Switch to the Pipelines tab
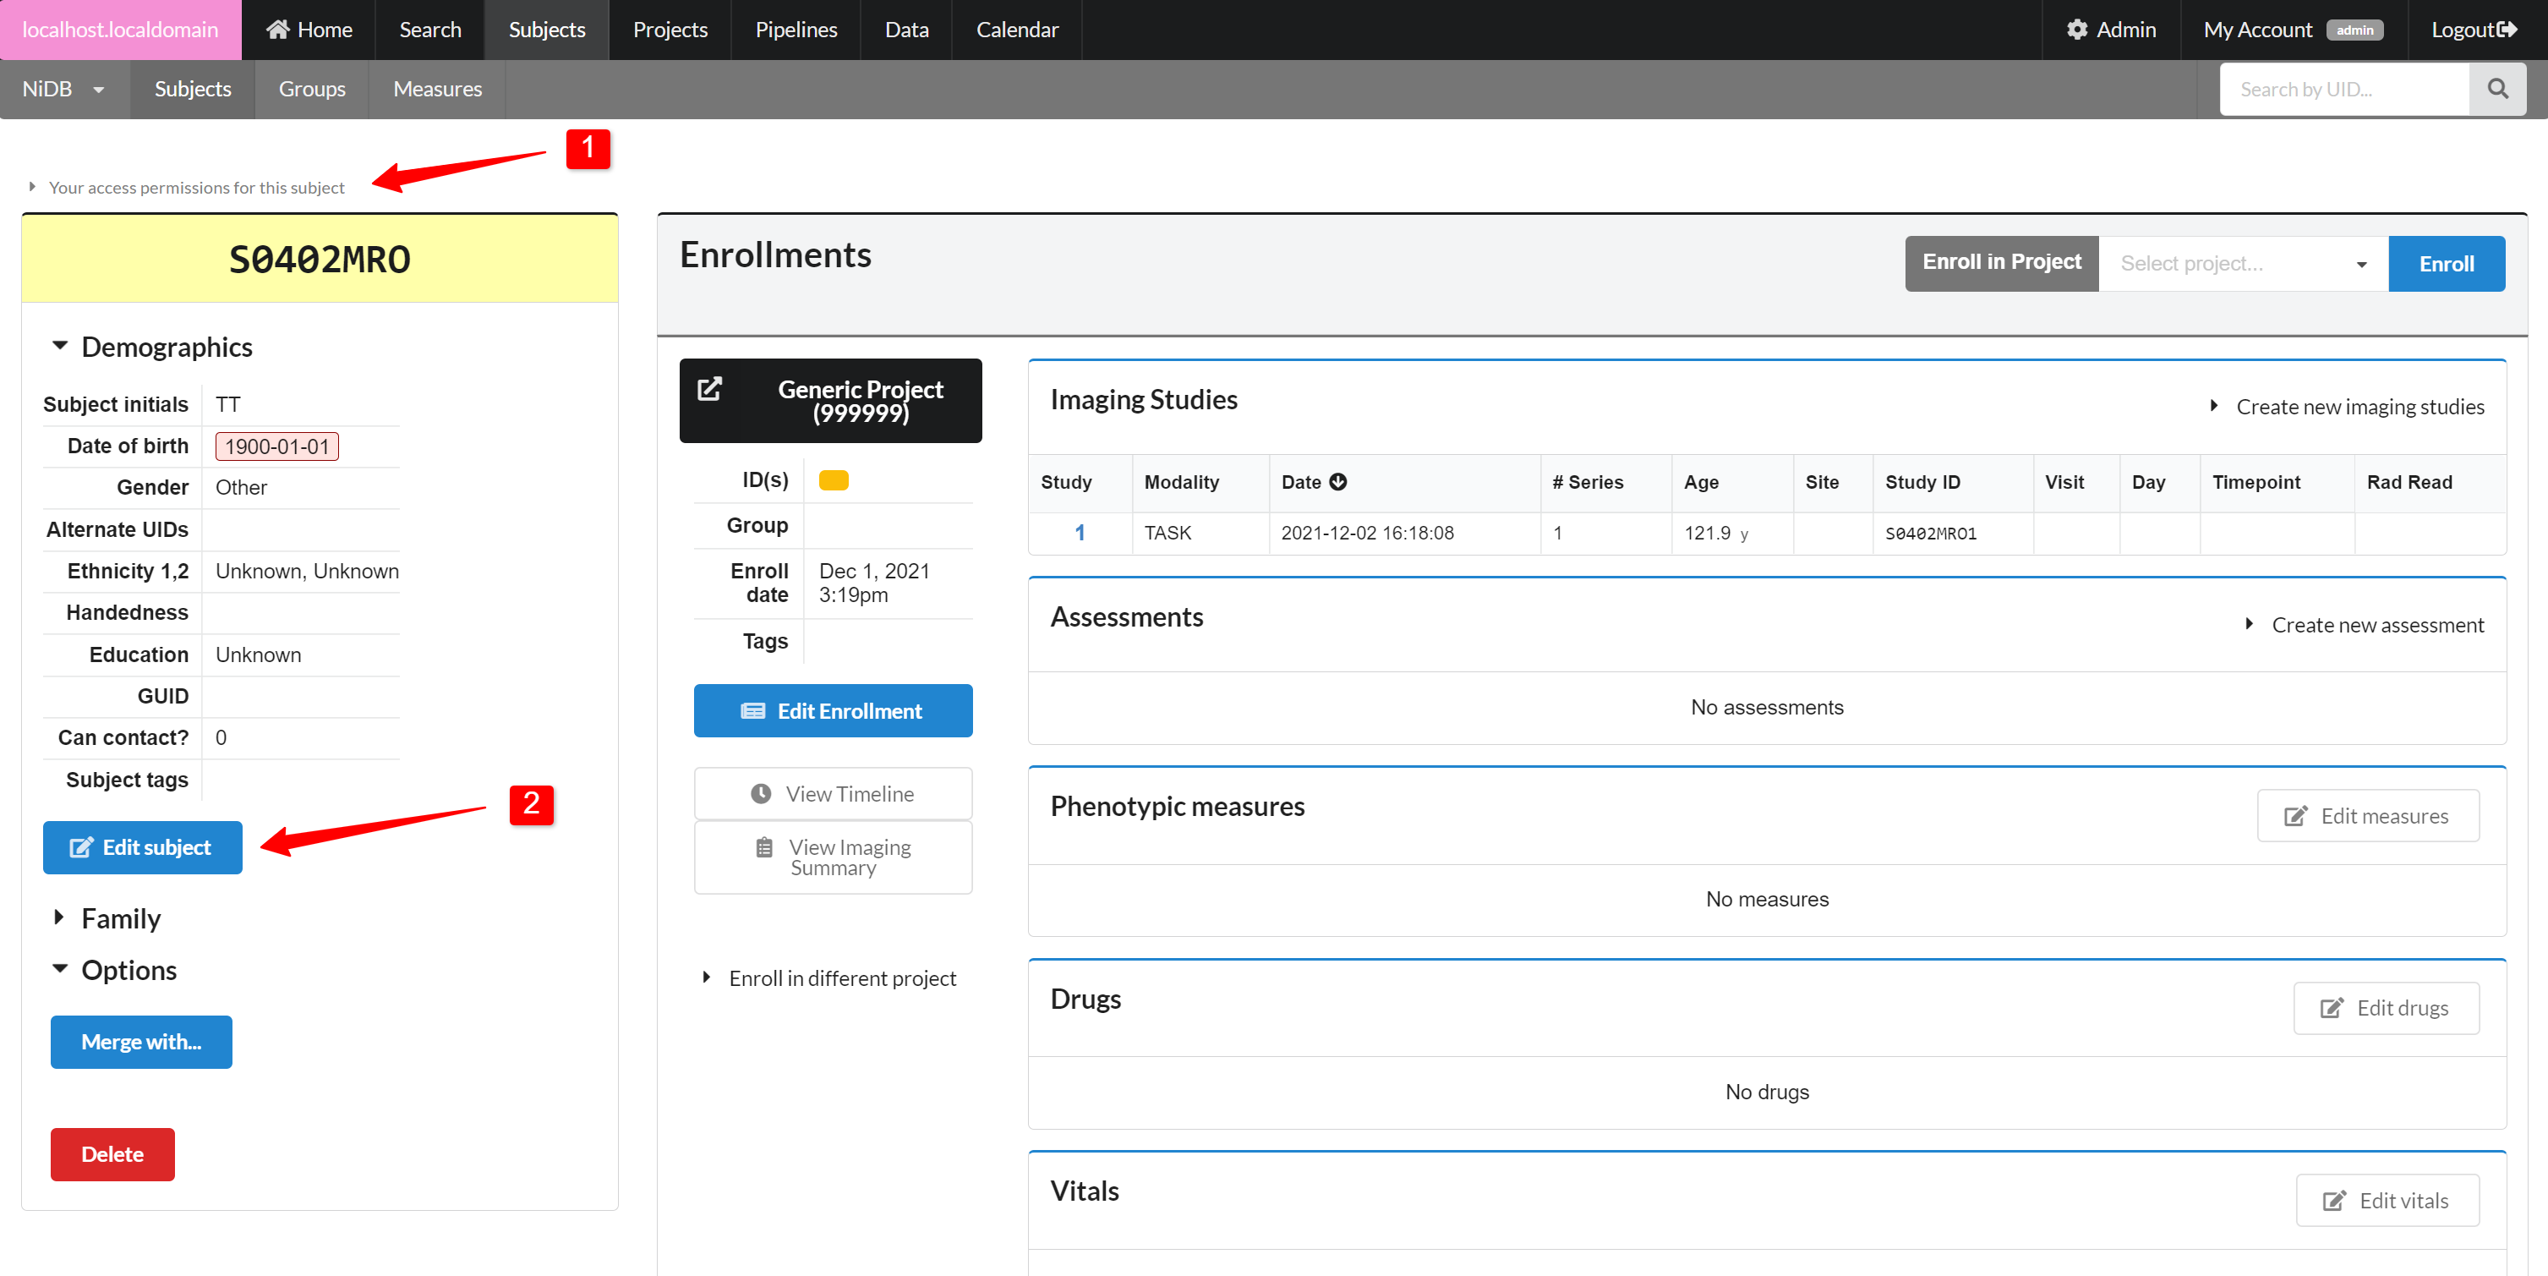 click(796, 29)
